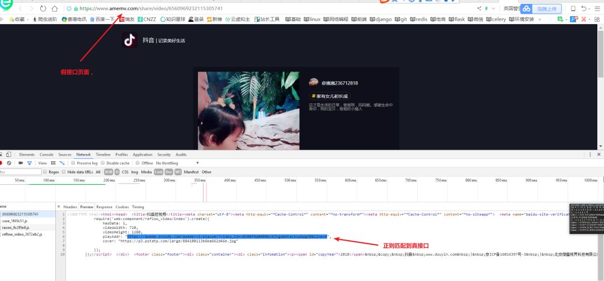604x281 pixels.
Task: Click the red X extension icon
Action: tap(583, 19)
